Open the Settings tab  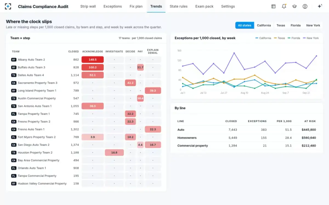228,6
